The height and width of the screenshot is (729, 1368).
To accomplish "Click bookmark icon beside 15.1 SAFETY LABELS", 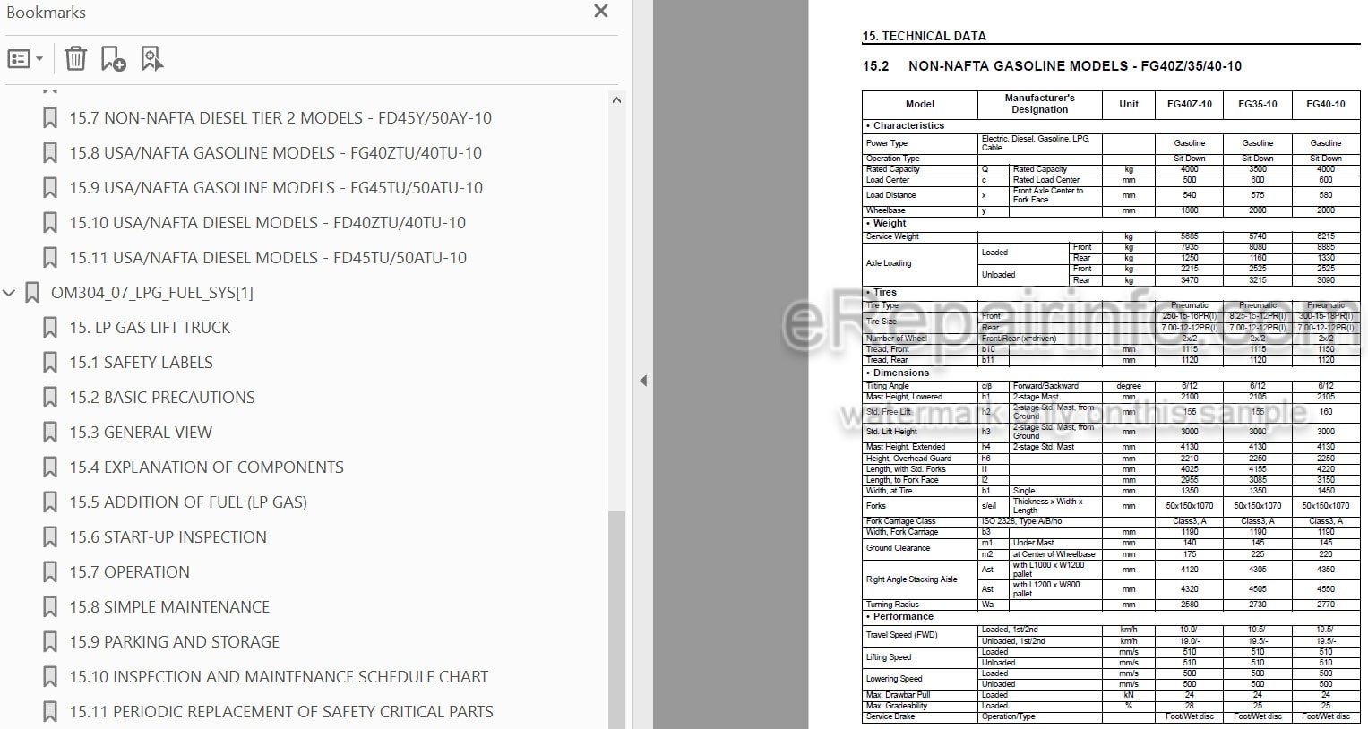I will click(50, 363).
